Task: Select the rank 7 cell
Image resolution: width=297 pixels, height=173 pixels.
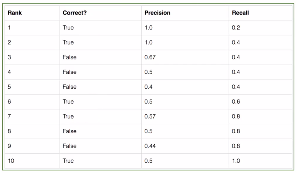Action: [9, 116]
